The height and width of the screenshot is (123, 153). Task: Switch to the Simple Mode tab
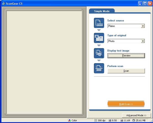[102, 11]
